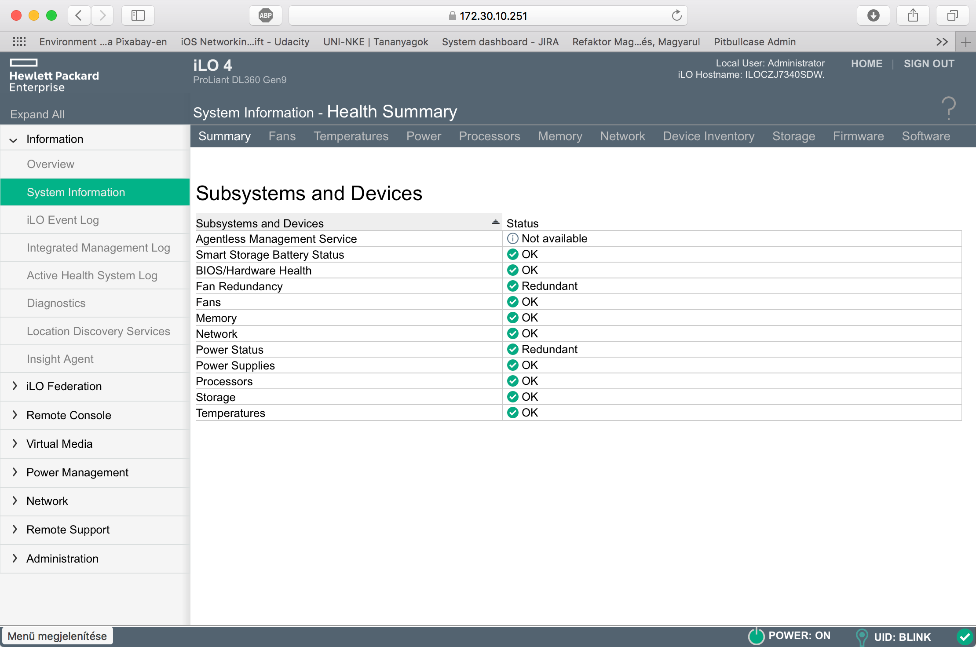This screenshot has height=647, width=976.
Task: Open the Pitbullcase Admin bookmark
Action: 755,42
